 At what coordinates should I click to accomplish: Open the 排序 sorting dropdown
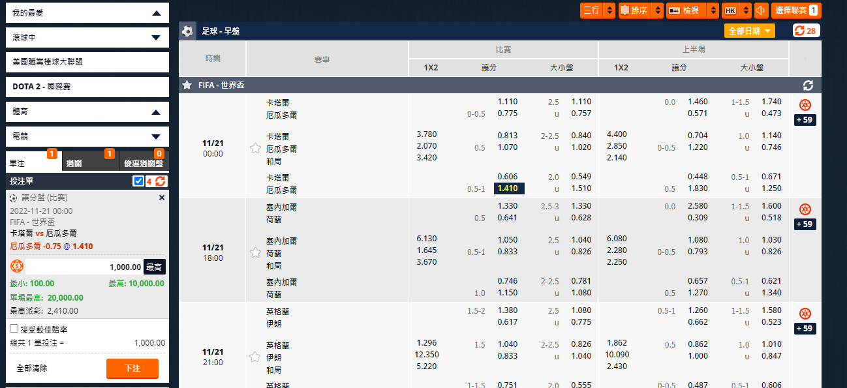(x=640, y=10)
